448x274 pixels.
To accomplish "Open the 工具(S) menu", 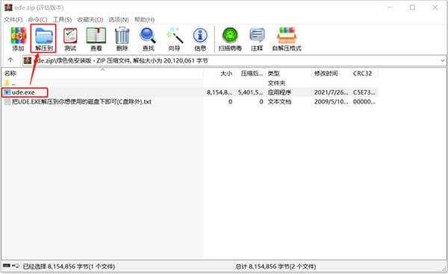I will (62, 19).
